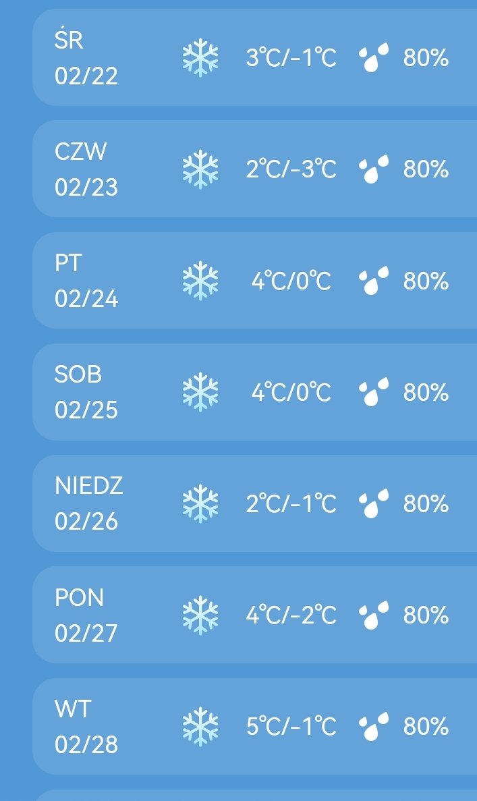Click the snowflake icon for NIEDZ 02/26
The height and width of the screenshot is (801, 477).
coord(200,503)
